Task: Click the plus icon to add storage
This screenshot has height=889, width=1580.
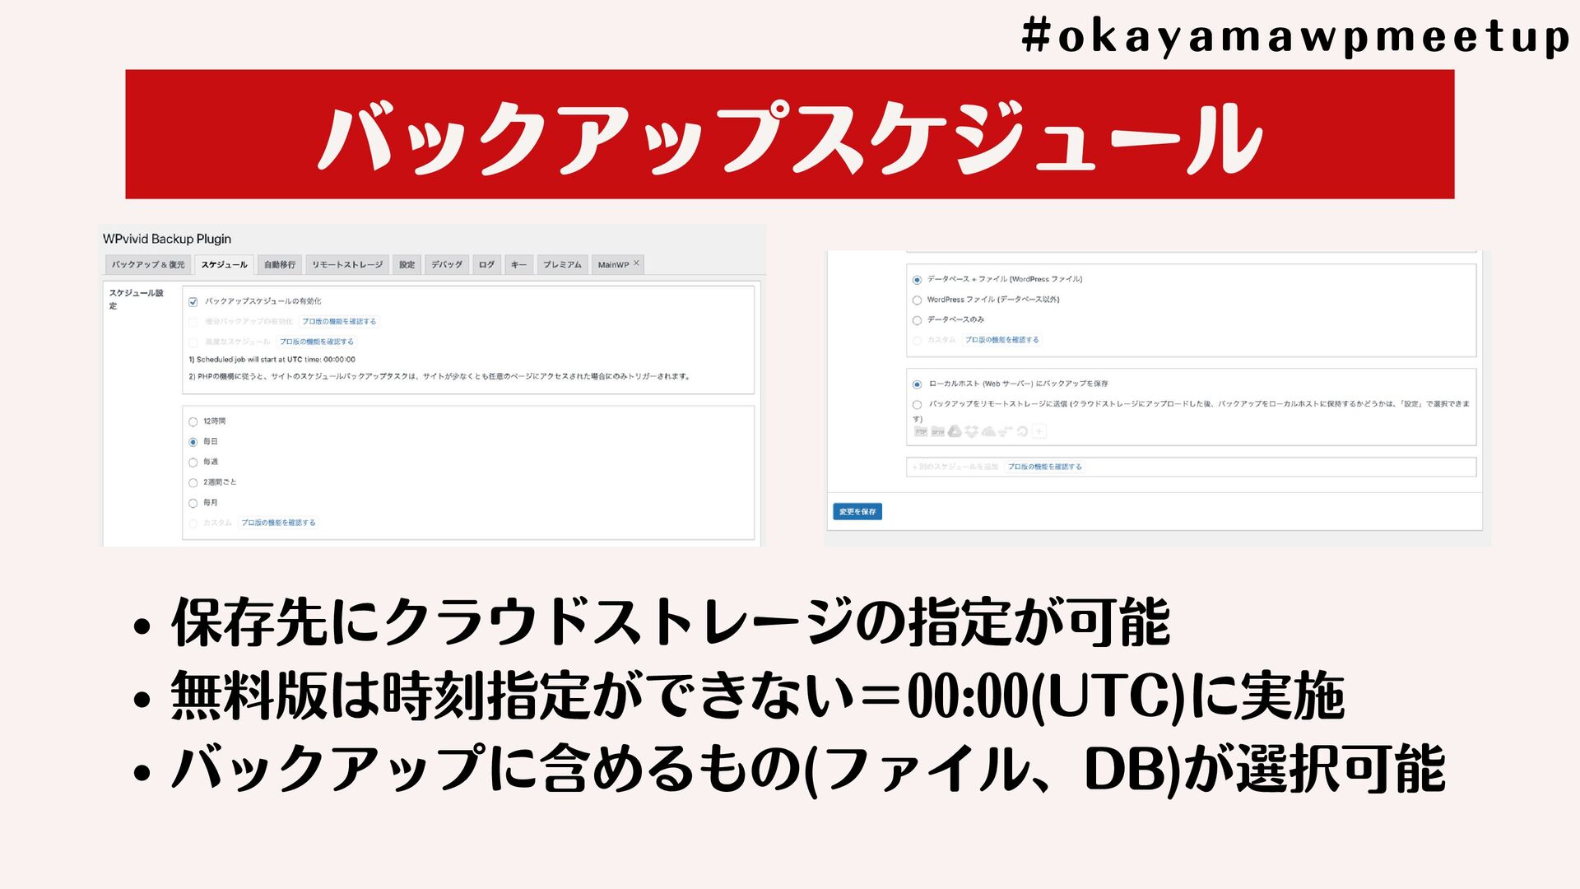Action: click(1039, 431)
